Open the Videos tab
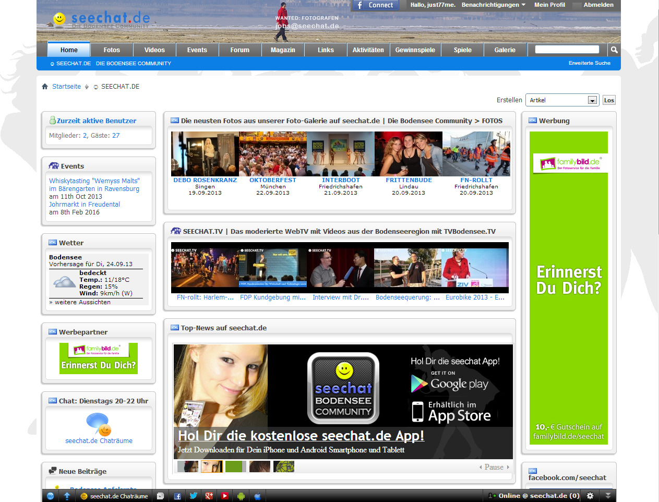The width and height of the screenshot is (659, 502). (154, 50)
